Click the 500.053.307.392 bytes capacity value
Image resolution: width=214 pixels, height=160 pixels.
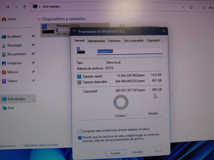click(130, 90)
